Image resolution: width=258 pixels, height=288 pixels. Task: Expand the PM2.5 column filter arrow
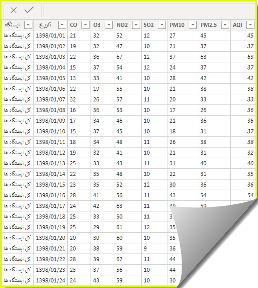(225, 25)
